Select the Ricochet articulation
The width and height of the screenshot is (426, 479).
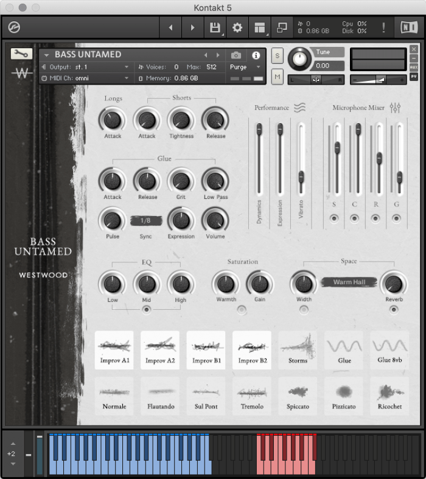389,396
